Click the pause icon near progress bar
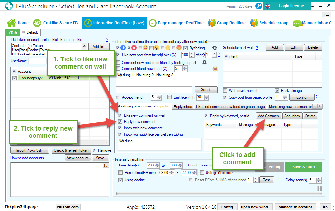The height and width of the screenshot is (211, 335). coord(319,188)
